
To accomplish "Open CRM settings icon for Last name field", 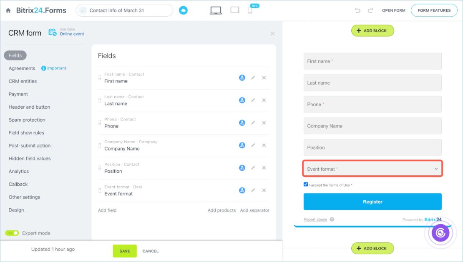I will pyautogui.click(x=242, y=100).
